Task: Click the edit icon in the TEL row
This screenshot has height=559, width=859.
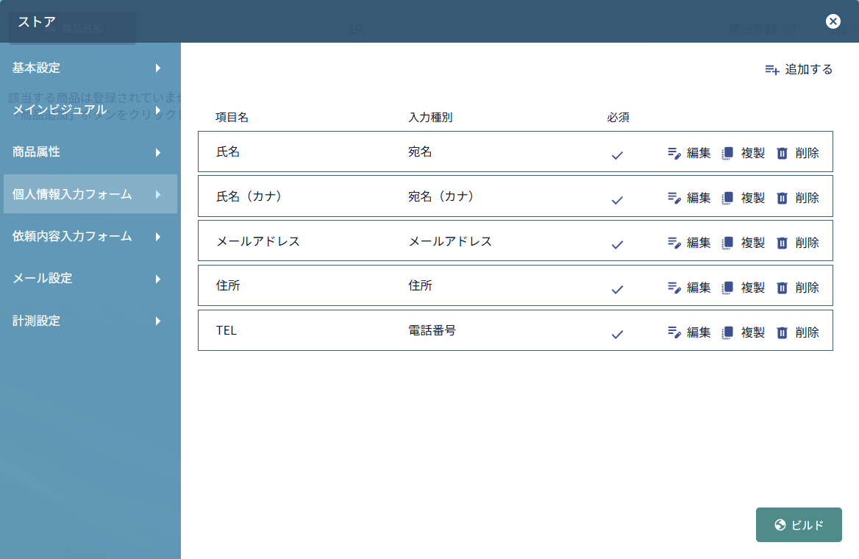Action: click(674, 333)
